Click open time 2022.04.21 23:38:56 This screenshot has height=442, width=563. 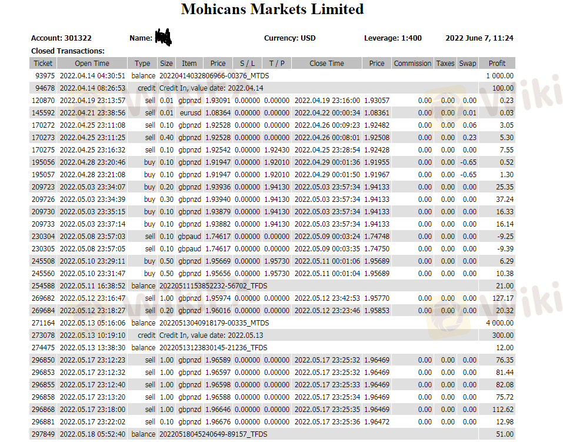(x=92, y=113)
